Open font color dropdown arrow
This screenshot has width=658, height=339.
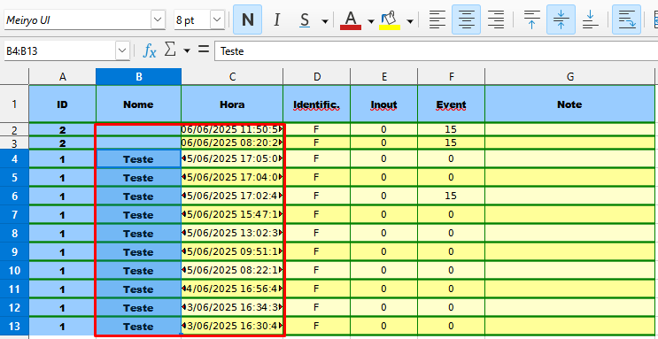click(370, 21)
